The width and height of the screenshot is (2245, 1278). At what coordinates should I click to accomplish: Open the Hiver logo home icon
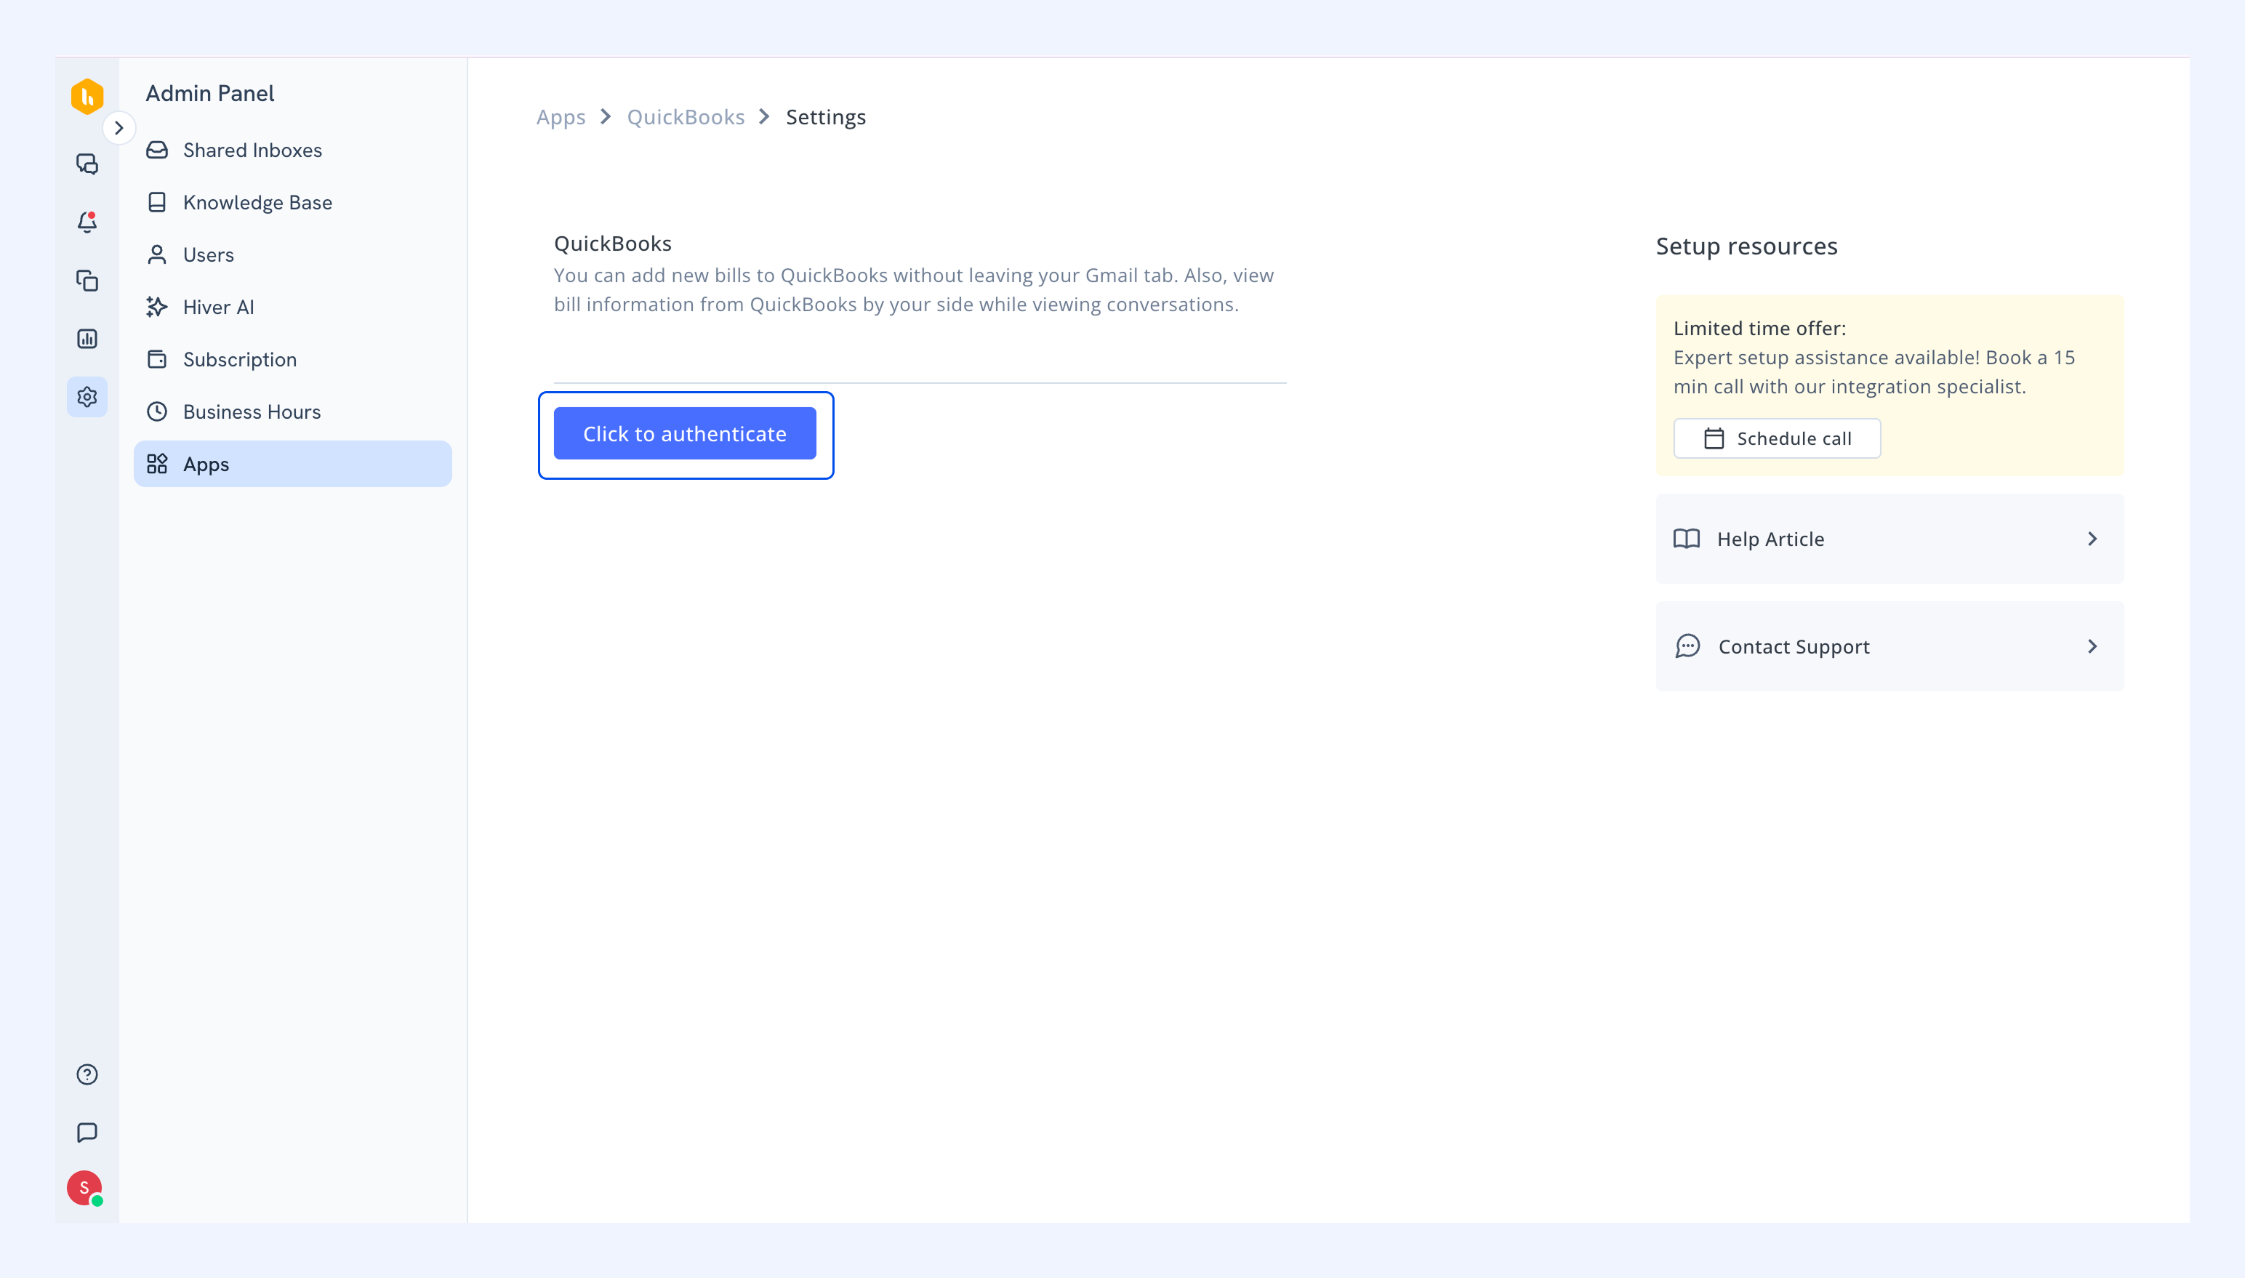(87, 96)
